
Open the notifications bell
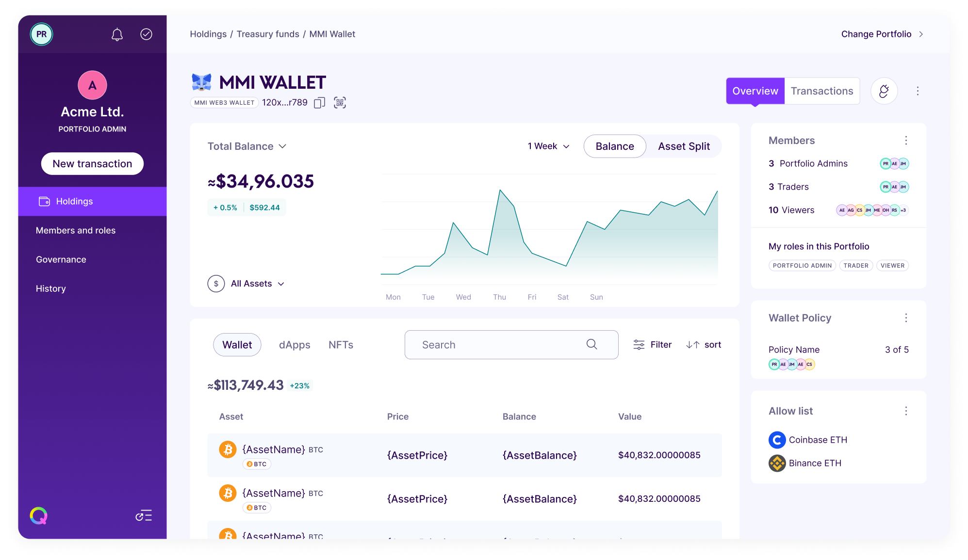(x=116, y=34)
